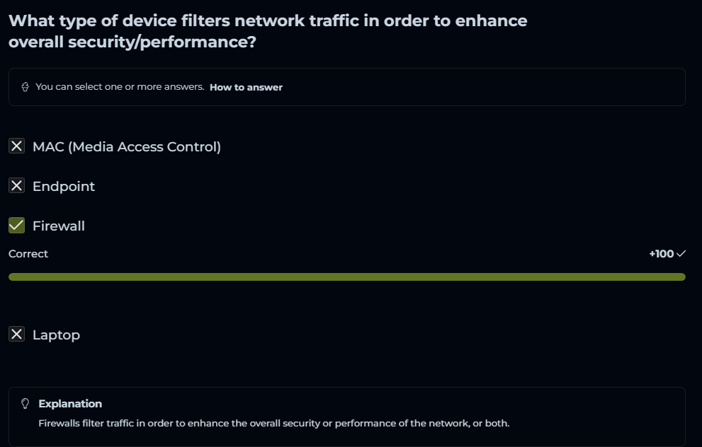Select the "MAC (Media Access Control)" answer label
This screenshot has width=702, height=447.
click(127, 146)
